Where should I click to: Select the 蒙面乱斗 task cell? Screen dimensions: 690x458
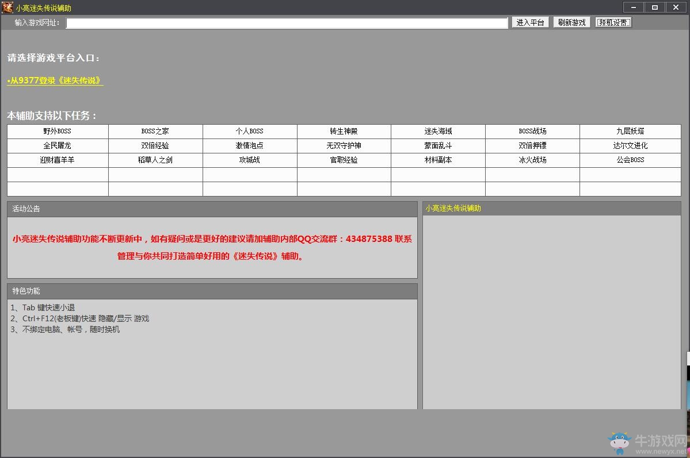(438, 146)
